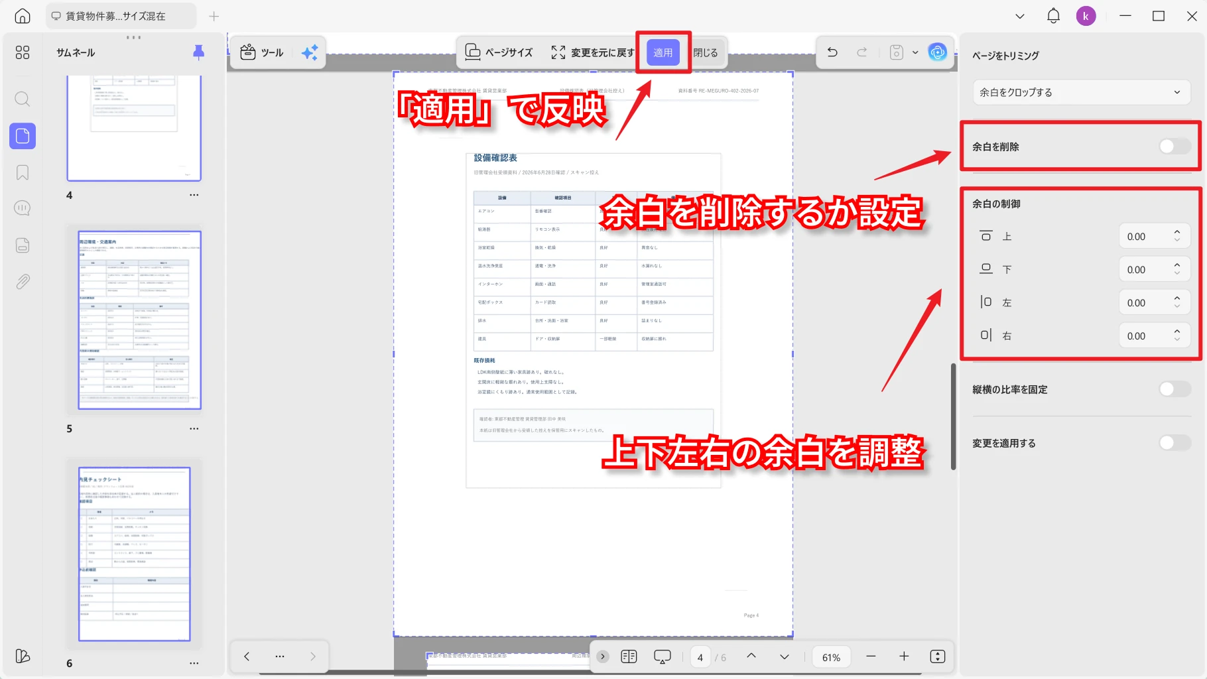
Task: Open page 6 thumbnail options menu
Action: [194, 663]
